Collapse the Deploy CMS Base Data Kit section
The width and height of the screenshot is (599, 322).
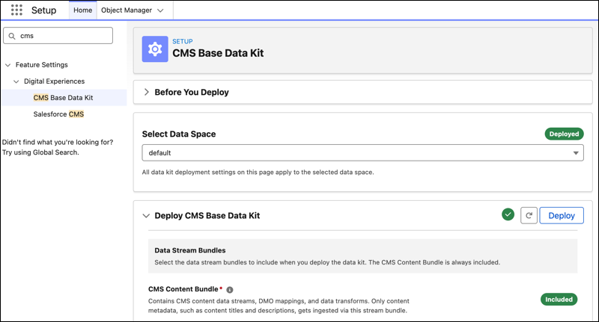click(146, 216)
